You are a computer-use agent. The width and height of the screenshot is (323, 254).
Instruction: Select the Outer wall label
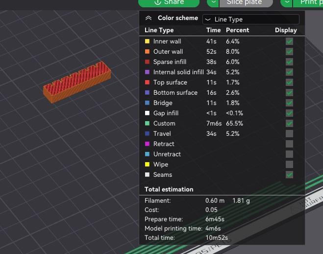point(168,52)
